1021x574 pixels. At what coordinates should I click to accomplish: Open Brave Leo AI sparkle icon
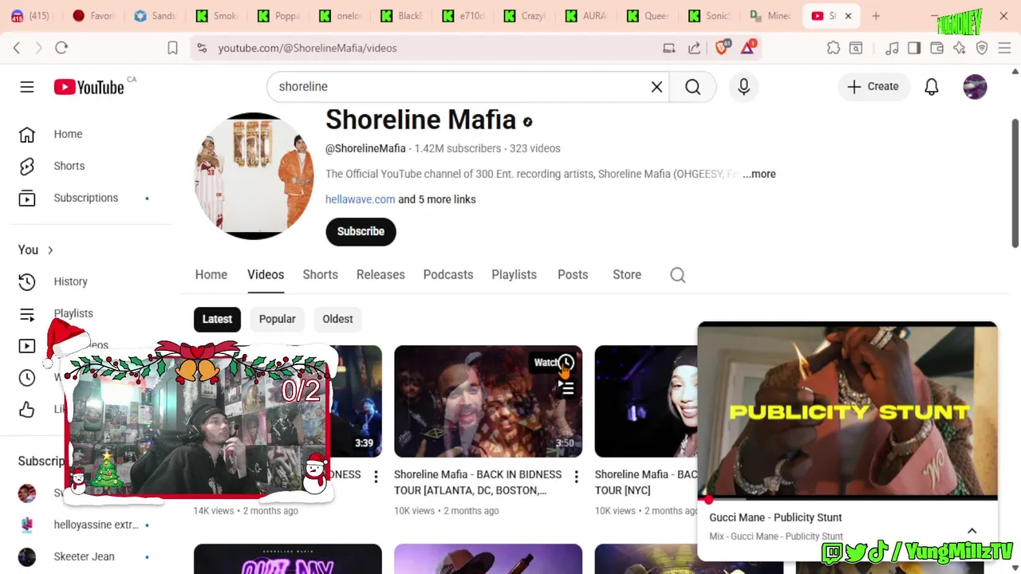959,48
